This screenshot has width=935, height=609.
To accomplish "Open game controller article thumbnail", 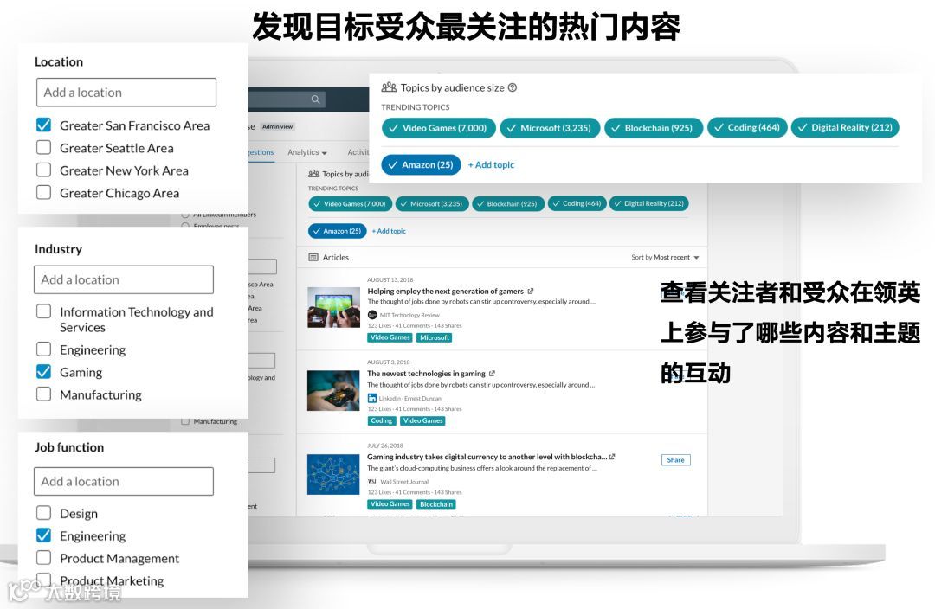I will tap(333, 391).
